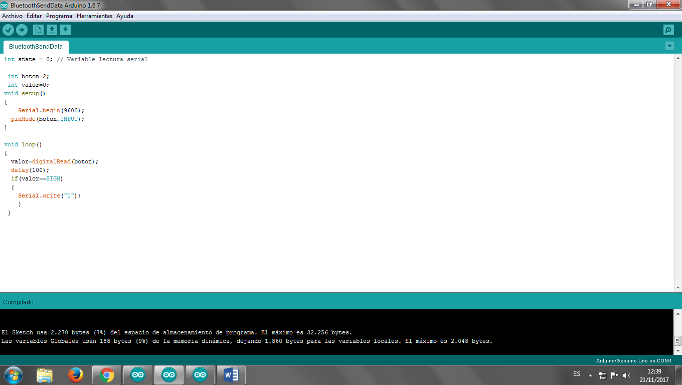
Task: Open the Herramientas menu
Action: (x=94, y=16)
